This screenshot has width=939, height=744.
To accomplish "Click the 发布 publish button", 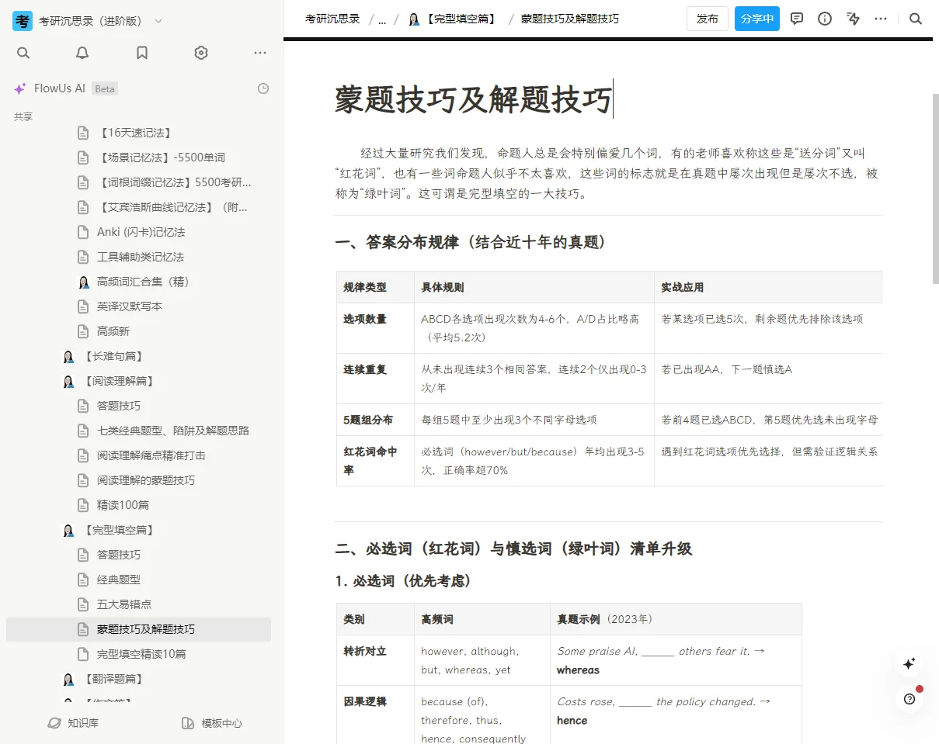I will pyautogui.click(x=708, y=19).
